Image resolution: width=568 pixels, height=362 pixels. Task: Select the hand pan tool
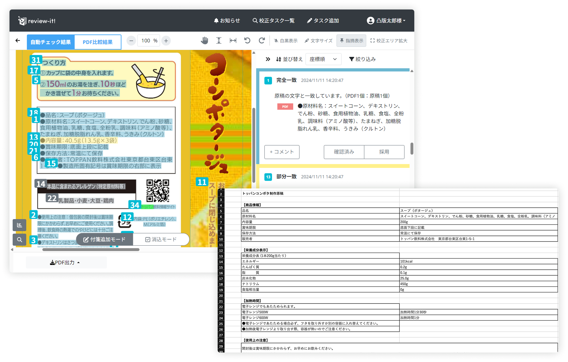(205, 40)
